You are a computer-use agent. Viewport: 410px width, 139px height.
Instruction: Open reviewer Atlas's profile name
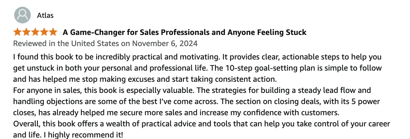tap(45, 16)
